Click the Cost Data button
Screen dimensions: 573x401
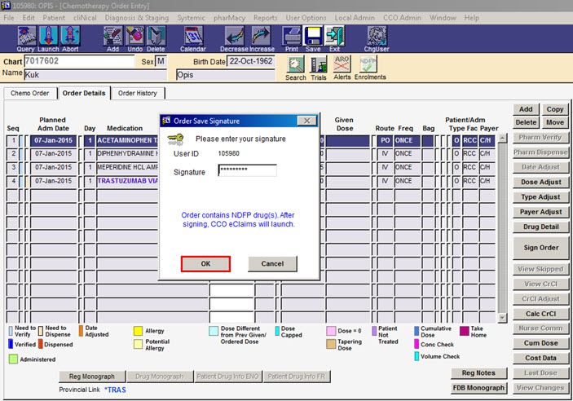(x=541, y=359)
